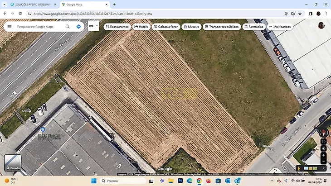The image size is (331, 186).
Task: Show my location with the target button
Action: point(323,148)
